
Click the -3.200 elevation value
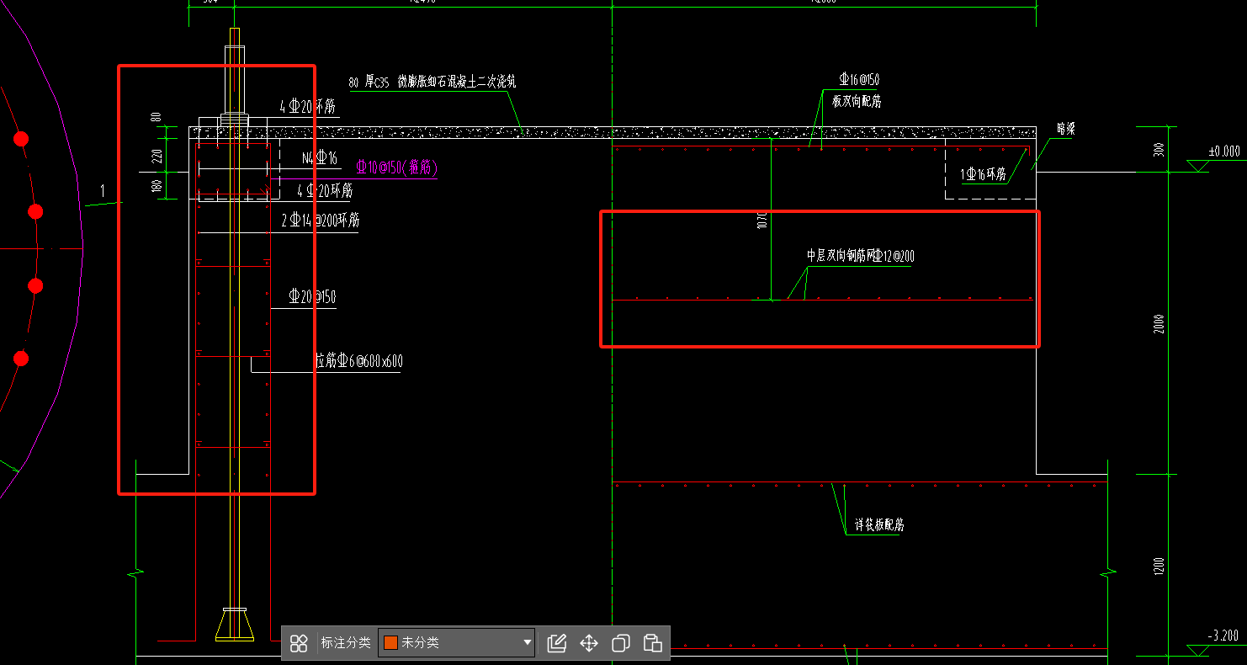pos(1223,636)
